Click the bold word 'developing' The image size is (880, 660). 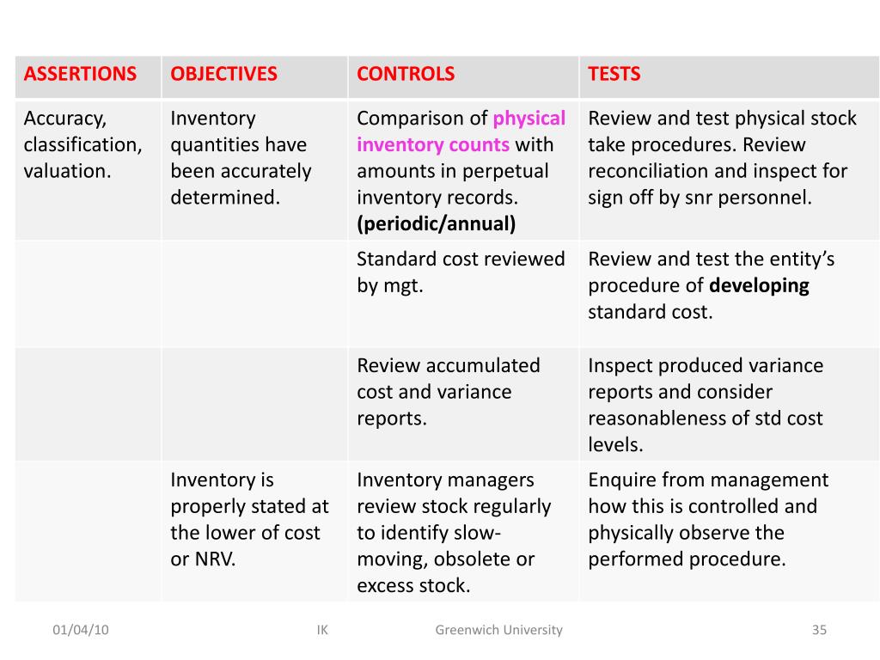(759, 285)
